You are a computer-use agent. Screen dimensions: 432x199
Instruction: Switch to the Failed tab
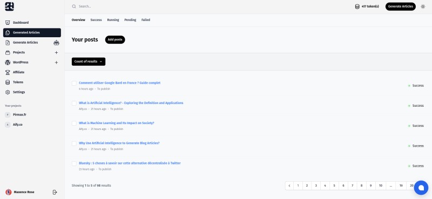(x=146, y=20)
